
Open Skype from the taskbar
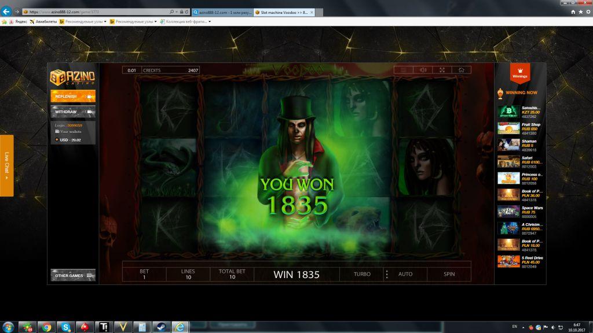pyautogui.click(x=65, y=327)
